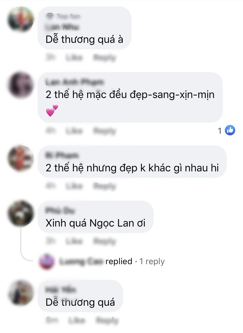Open the reaction count '1' next to the thumbs-up

[x=220, y=131]
